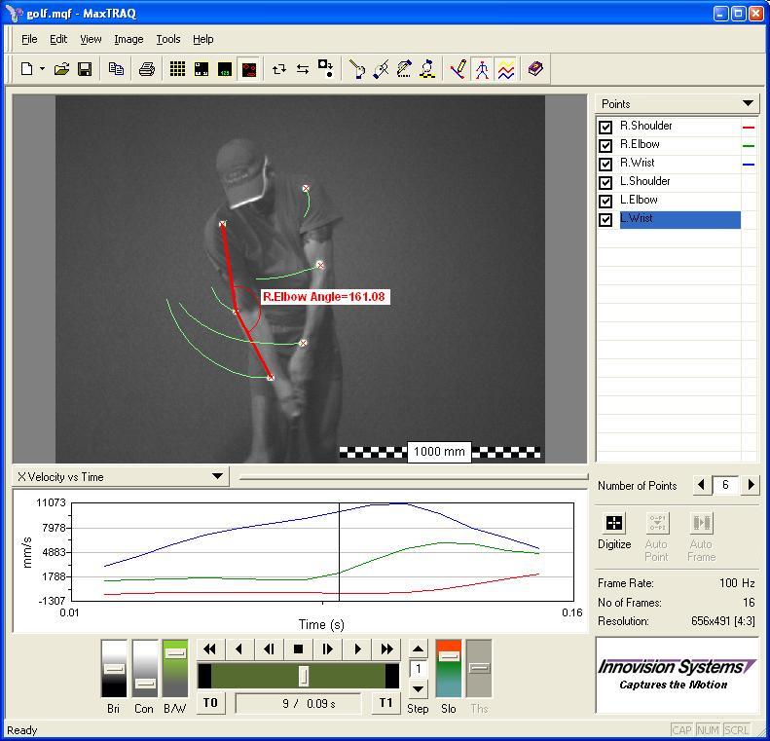Step one frame backward
This screenshot has width=770, height=741.
[x=269, y=649]
